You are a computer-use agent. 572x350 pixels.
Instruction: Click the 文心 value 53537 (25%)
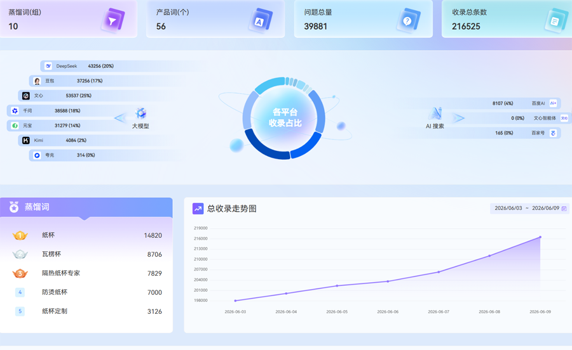click(x=78, y=96)
